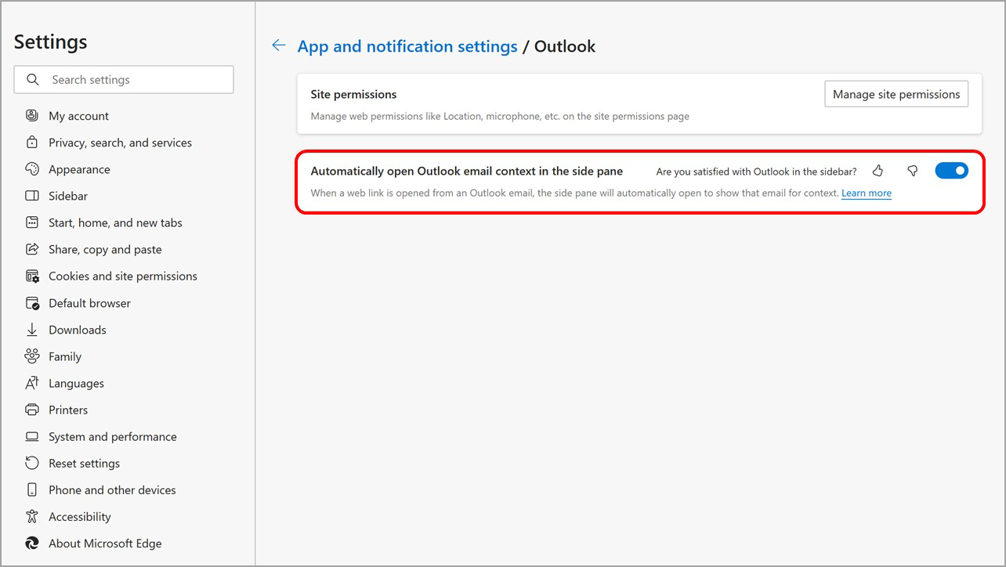The width and height of the screenshot is (1006, 567).
Task: Click the thumbs up feedback icon
Action: pyautogui.click(x=878, y=171)
